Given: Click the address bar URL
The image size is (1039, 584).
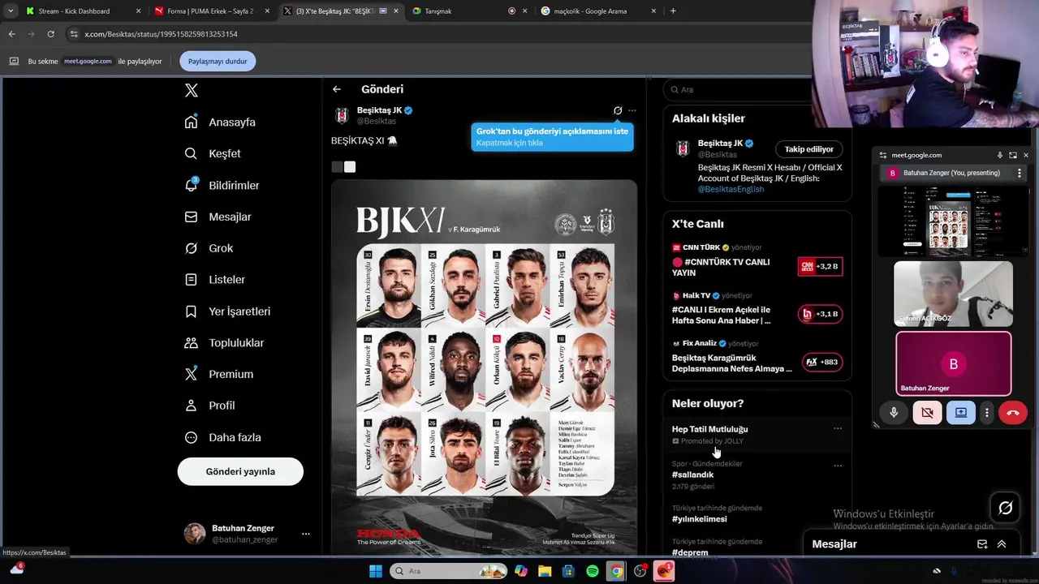Looking at the screenshot, I should coord(161,34).
